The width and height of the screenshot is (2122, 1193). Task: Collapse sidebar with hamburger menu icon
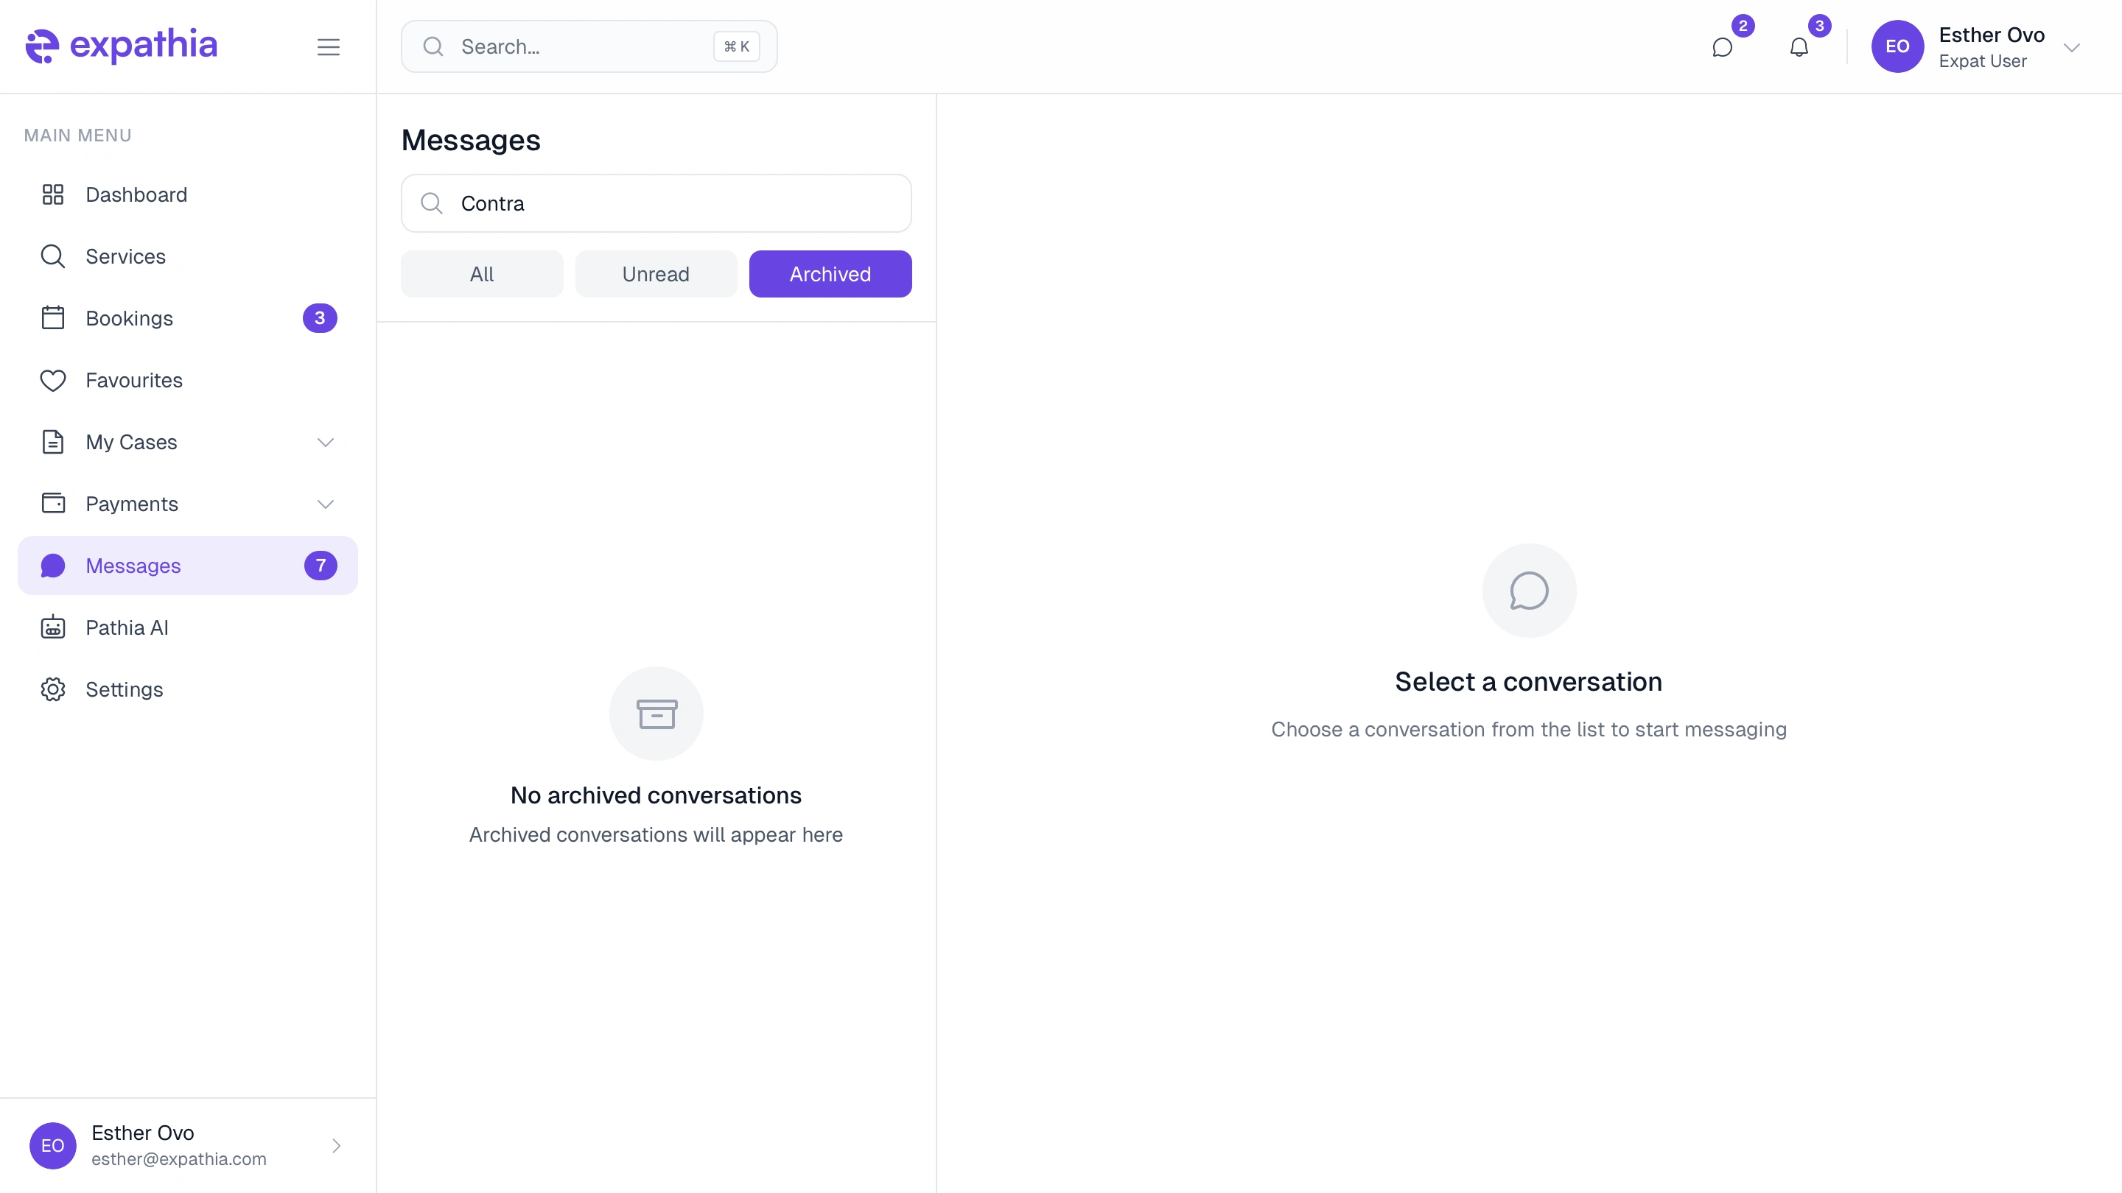[328, 47]
